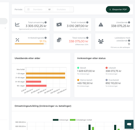Click the warning triangle icon in Utestående card
This screenshot has height=130, width=135.
tap(101, 25)
